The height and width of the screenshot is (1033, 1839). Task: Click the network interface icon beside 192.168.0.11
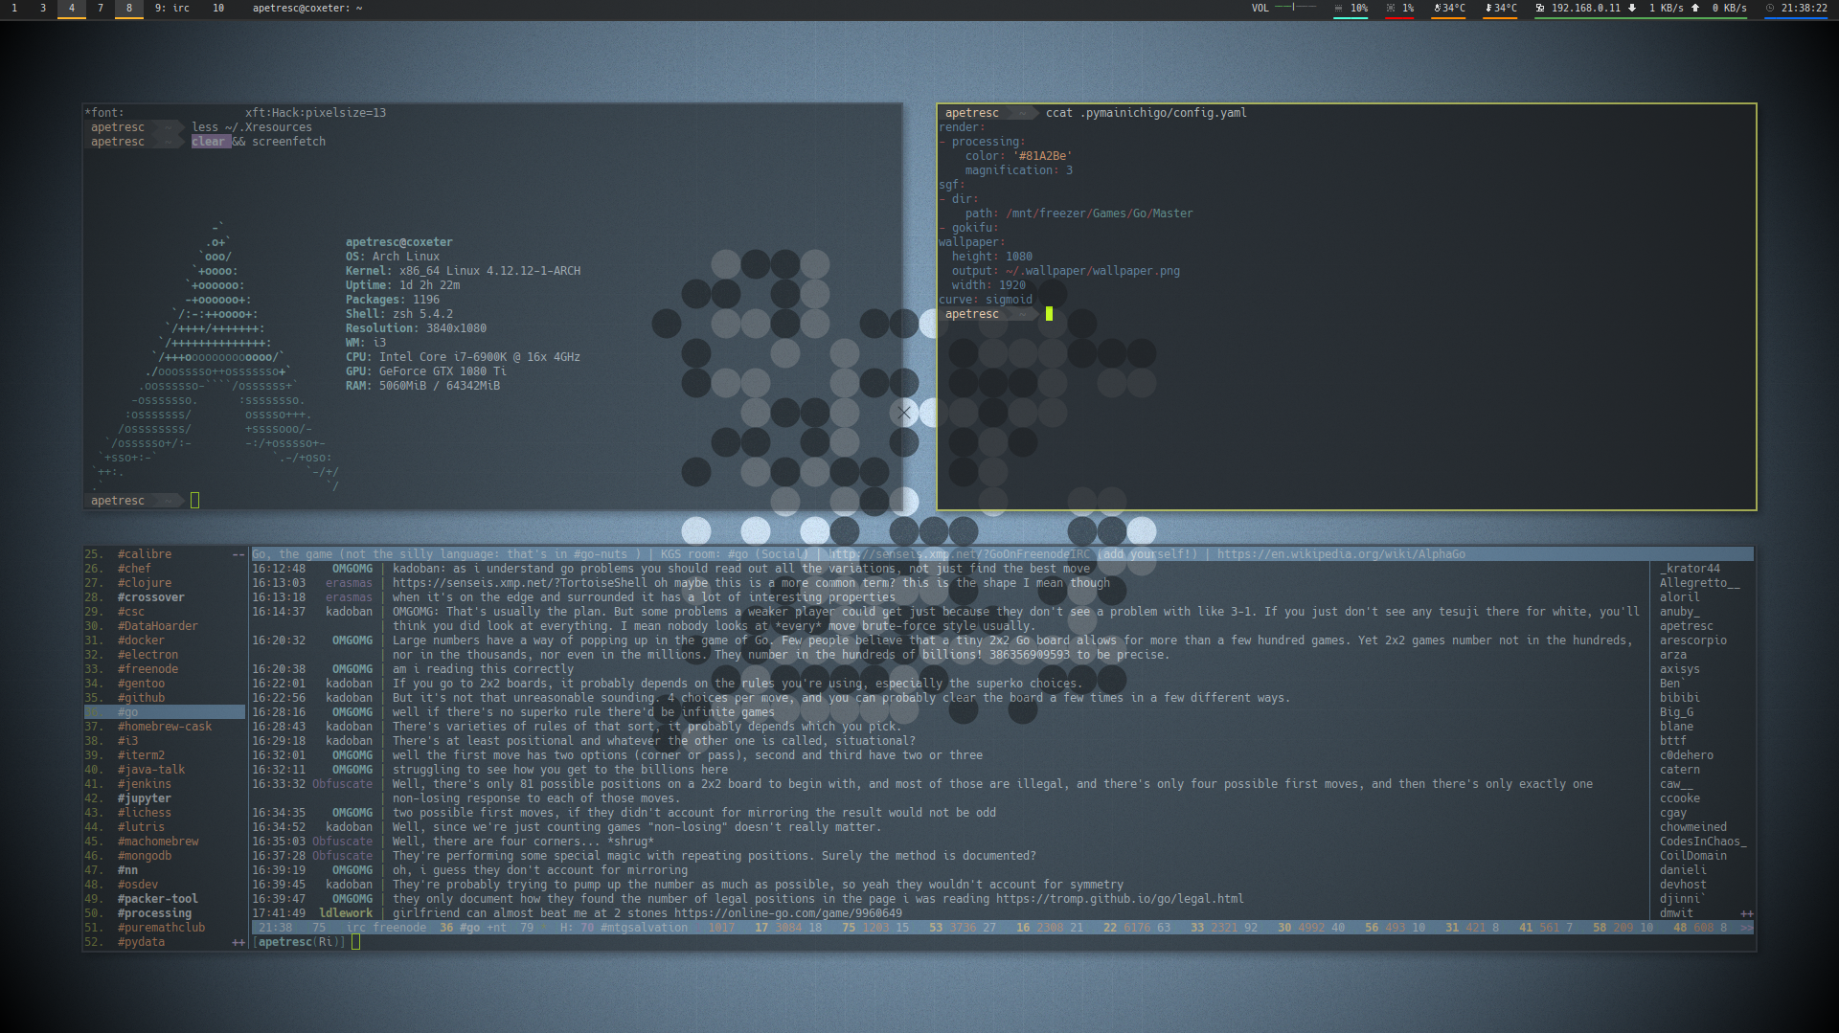click(1540, 8)
